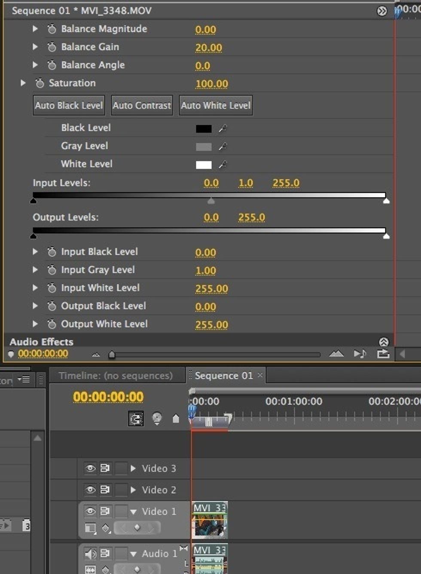Viewport: 421px width, 574px height.
Task: Enable the Snap magnet icon in the timeline
Action: tap(136, 418)
